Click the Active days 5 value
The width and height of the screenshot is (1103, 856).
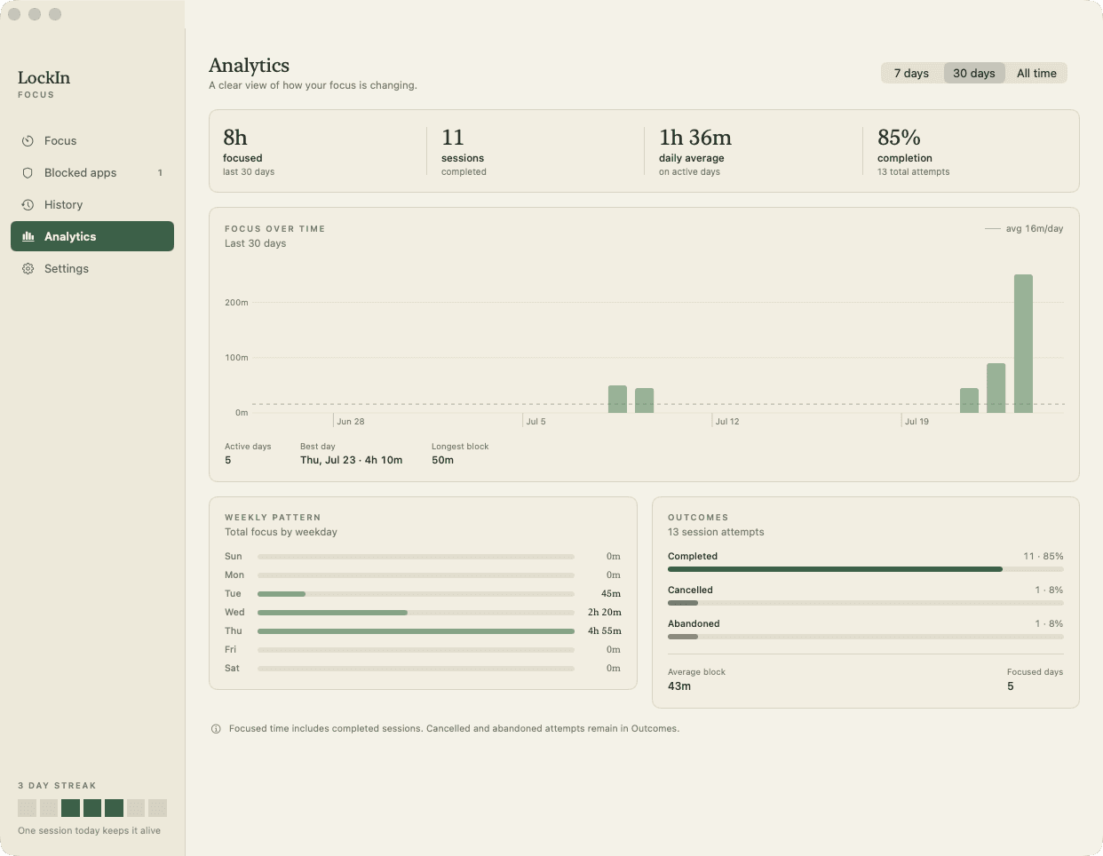click(x=228, y=460)
